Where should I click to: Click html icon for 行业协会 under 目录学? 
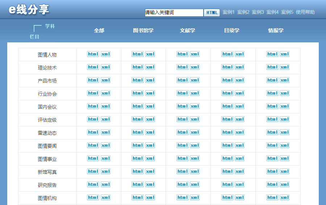[227, 93]
